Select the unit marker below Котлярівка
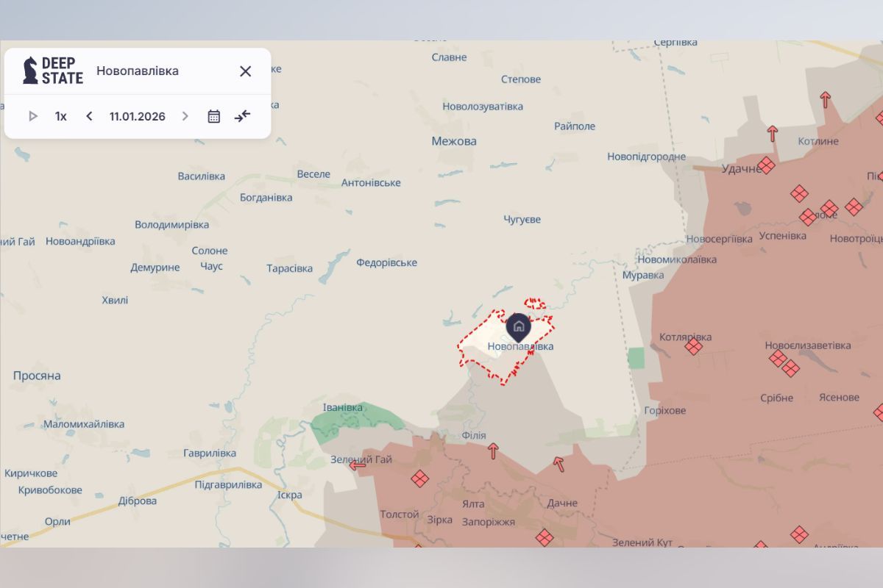Viewport: 883px width, 588px height. coord(693,346)
